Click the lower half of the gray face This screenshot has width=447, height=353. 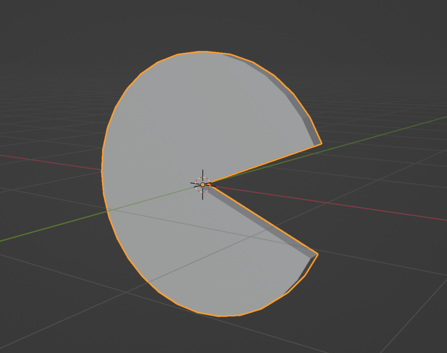click(196, 262)
